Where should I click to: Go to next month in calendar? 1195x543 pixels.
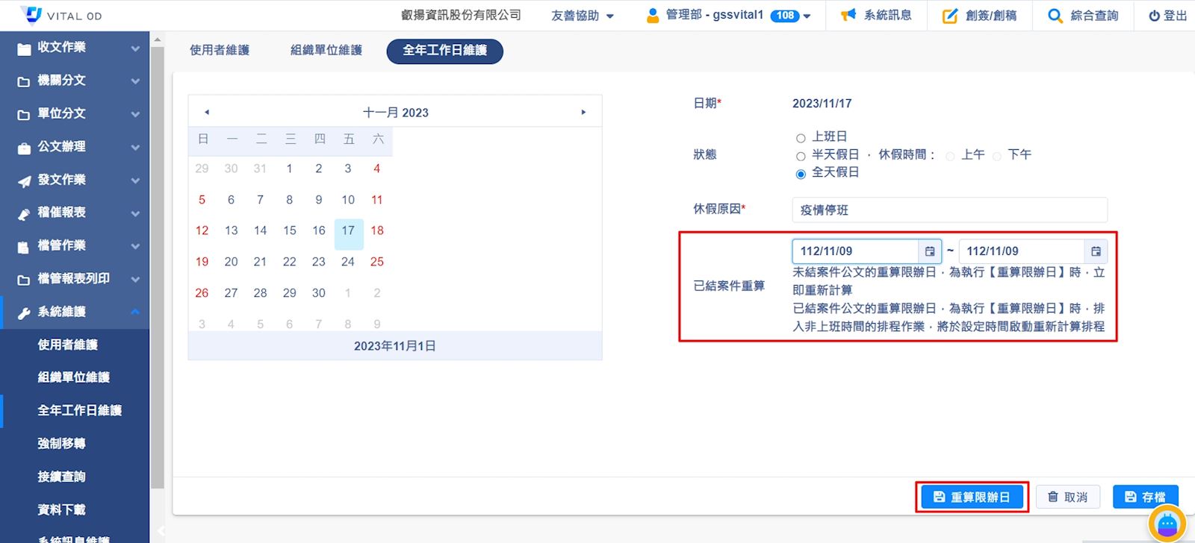coord(583,113)
